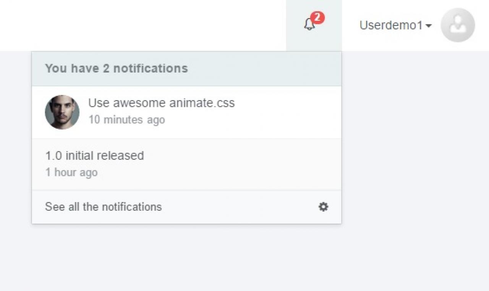The image size is (489, 291).
Task: Click the 'You have 2 notifications' header
Action: tap(116, 69)
